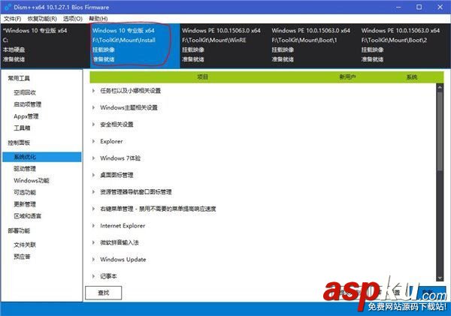Image resolution: width=451 pixels, height=316 pixels.
Task: Click the 常用工具 section heading
Action: point(19,78)
